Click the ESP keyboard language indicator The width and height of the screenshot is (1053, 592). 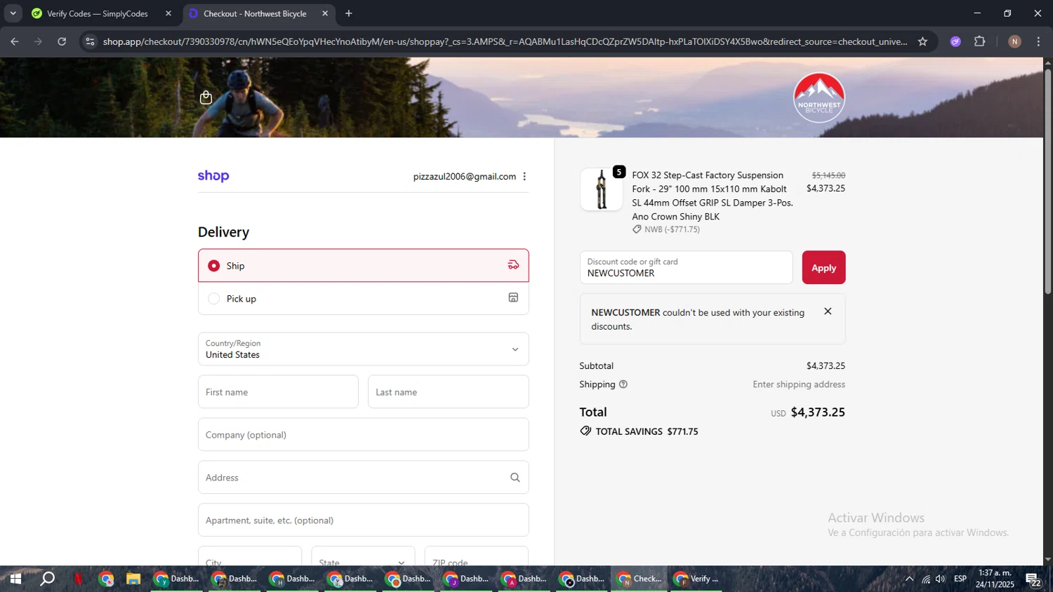pos(960,579)
